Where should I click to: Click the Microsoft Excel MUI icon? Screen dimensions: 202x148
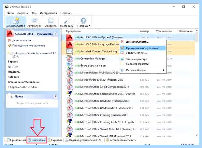point(70,73)
